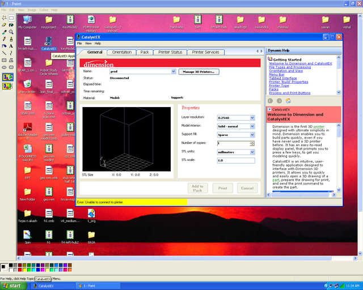Open the CatalystEX File menu

pyautogui.click(x=79, y=43)
